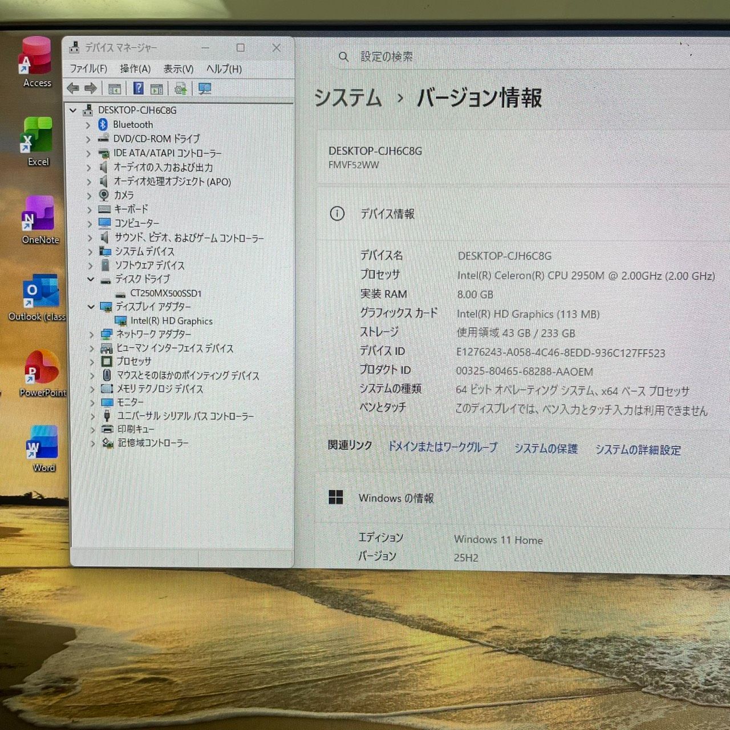Select オーディオ処理オブジェクト (APO) tree item
This screenshot has height=730, width=730.
tap(172, 181)
